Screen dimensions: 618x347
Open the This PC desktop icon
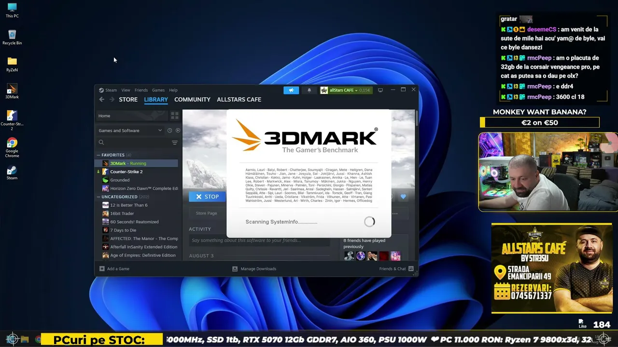click(x=12, y=10)
